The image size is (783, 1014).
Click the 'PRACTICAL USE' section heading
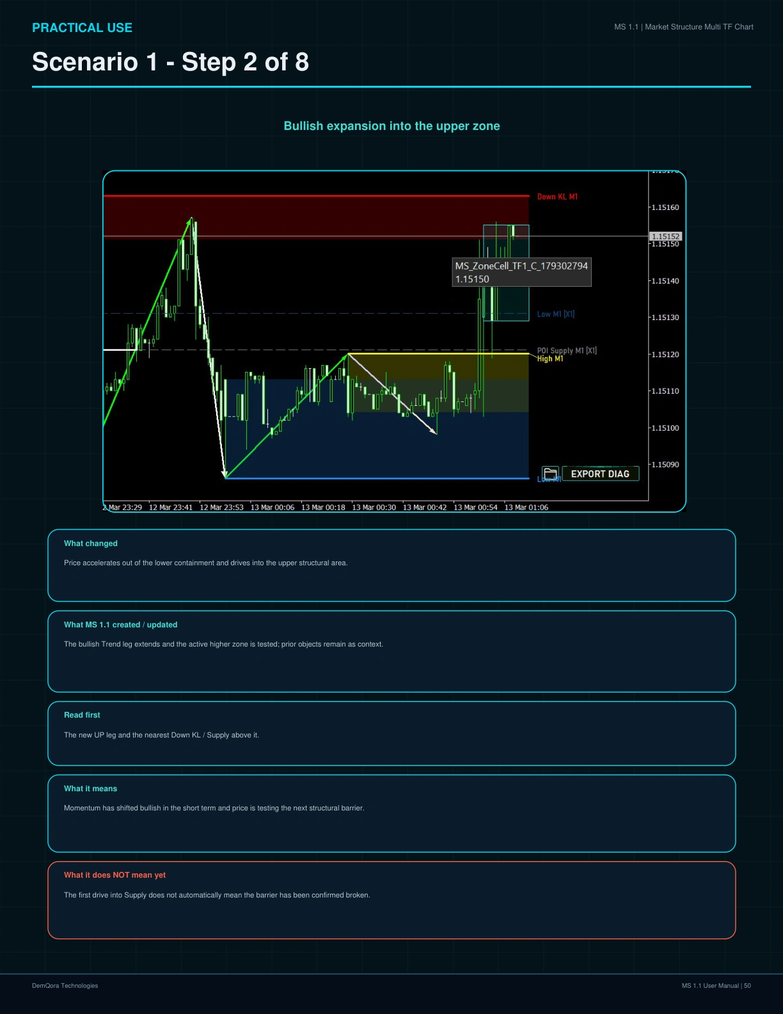[x=82, y=28]
